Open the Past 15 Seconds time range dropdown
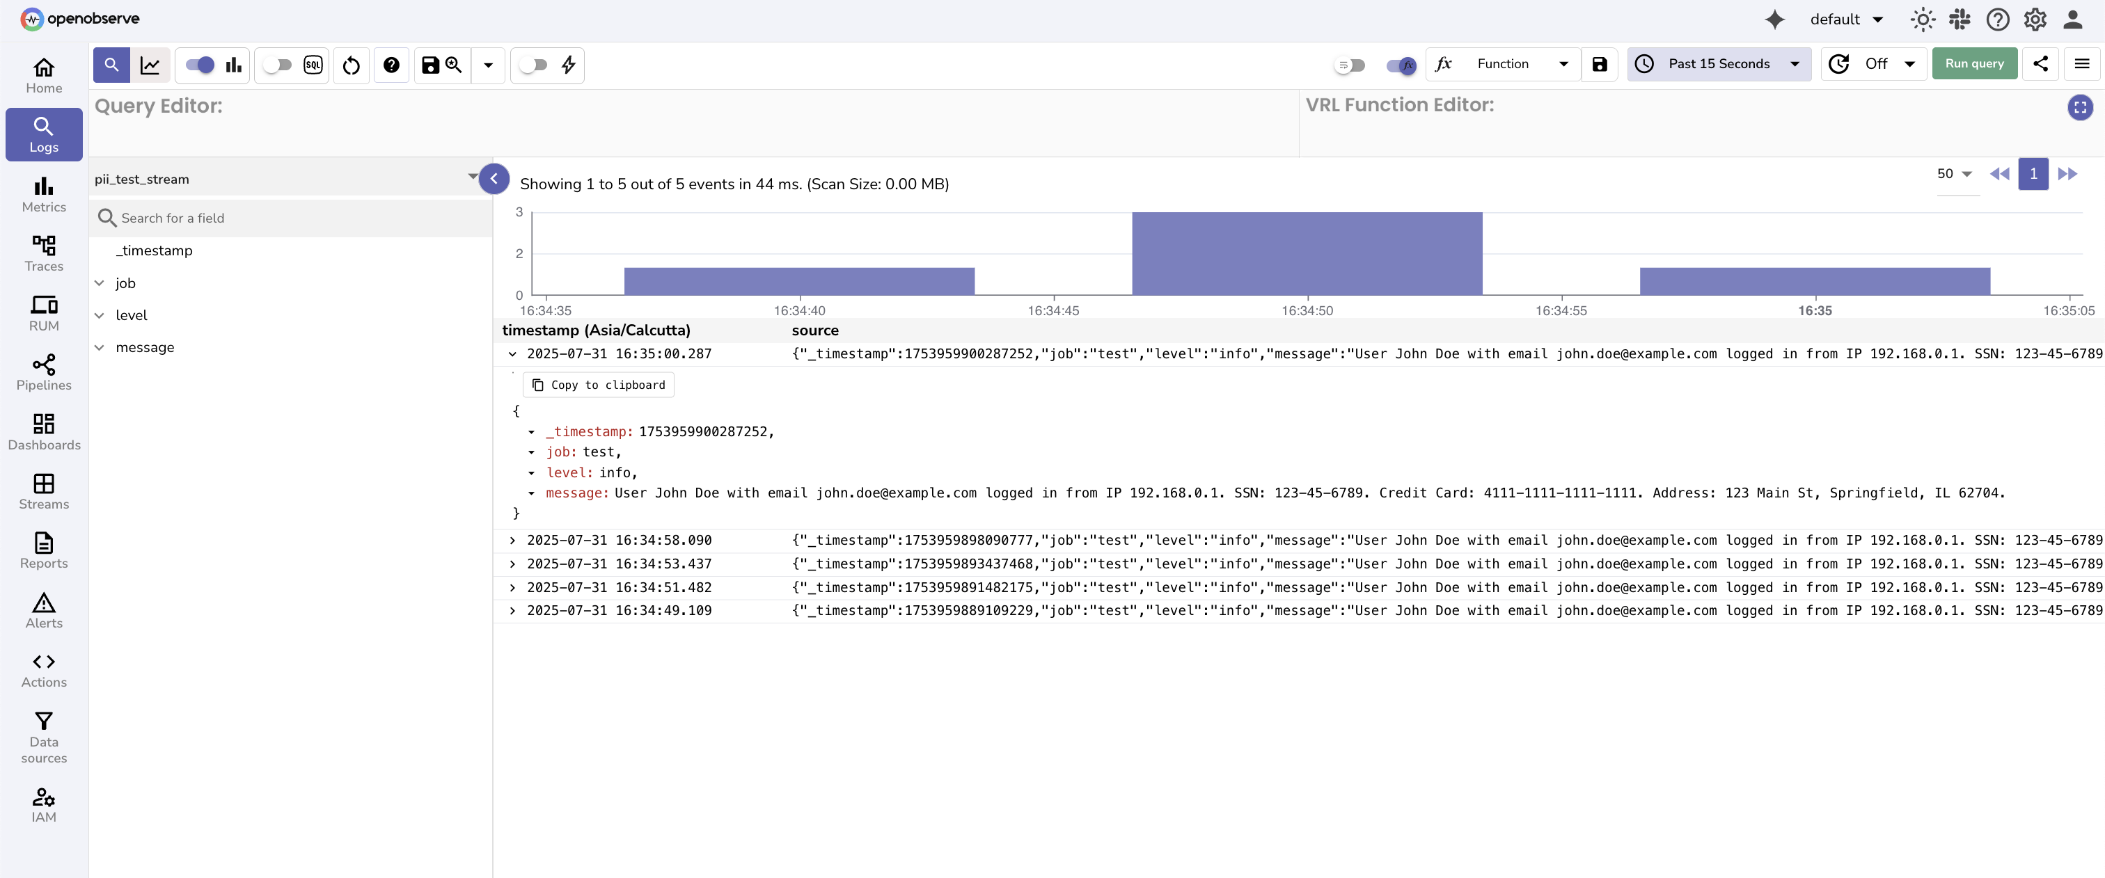Screen dimensions: 2105x878 pos(1719,64)
